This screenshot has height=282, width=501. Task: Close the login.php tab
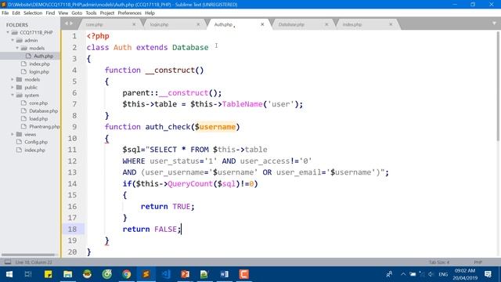coord(198,24)
